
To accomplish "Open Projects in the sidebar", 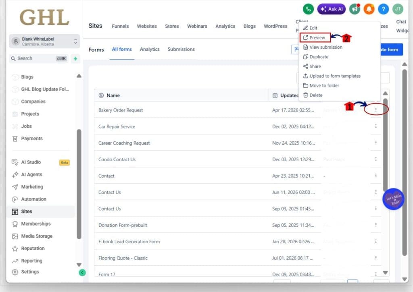I will click(30, 114).
